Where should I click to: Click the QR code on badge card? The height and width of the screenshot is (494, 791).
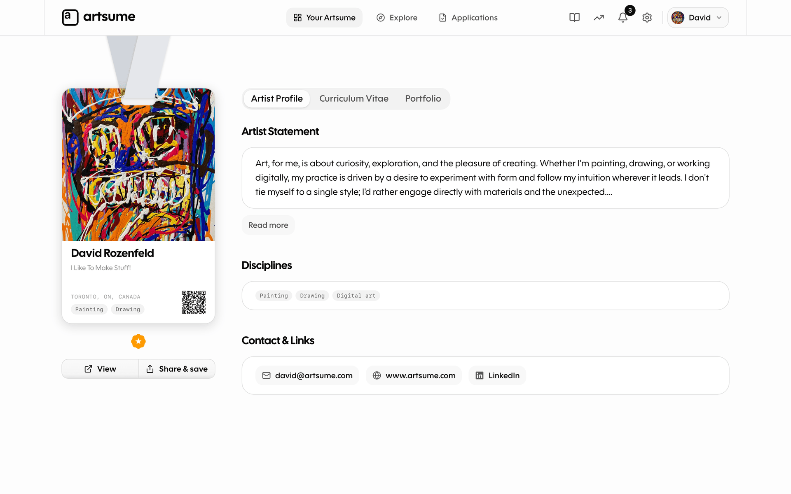pos(194,303)
